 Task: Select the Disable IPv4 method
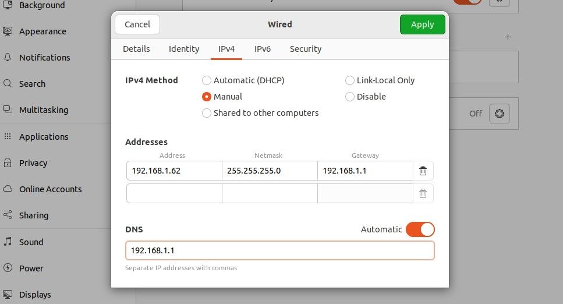pos(350,97)
